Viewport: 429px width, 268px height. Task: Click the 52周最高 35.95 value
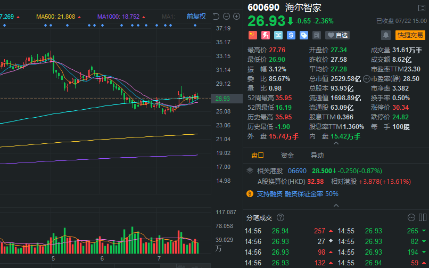coord(284,98)
